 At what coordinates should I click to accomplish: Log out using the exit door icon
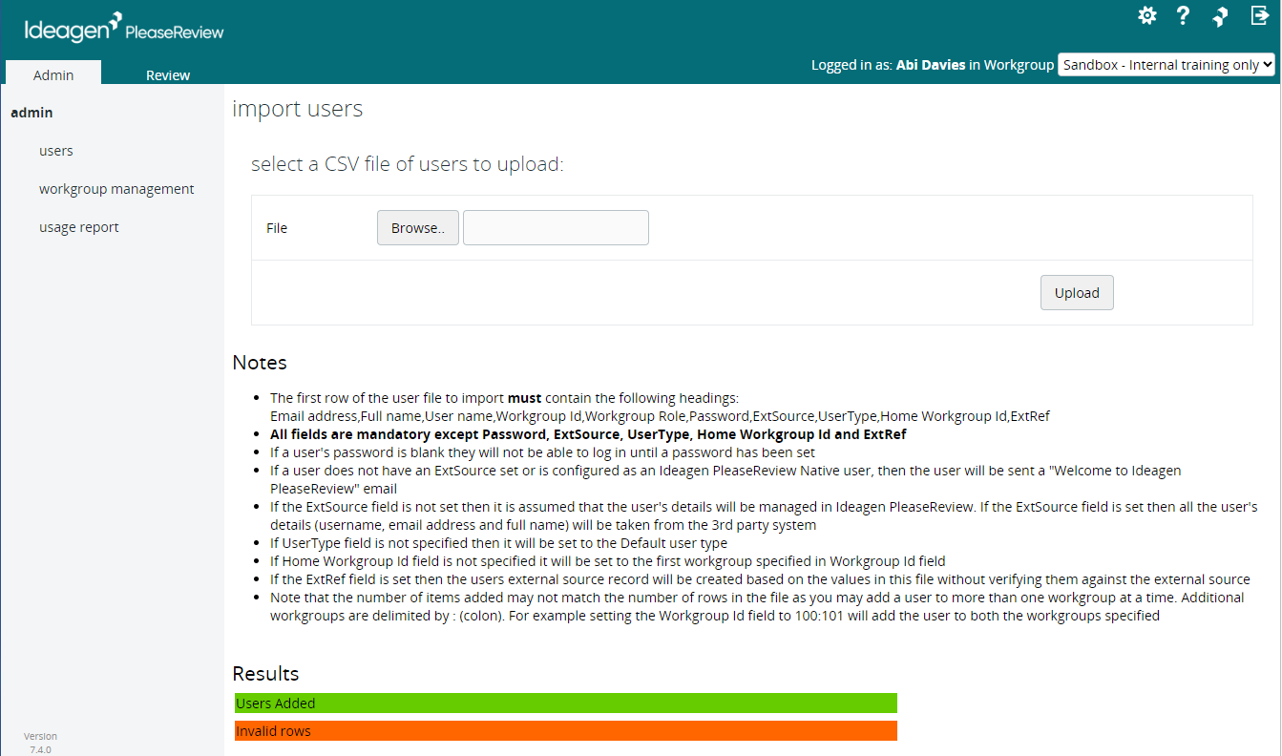tap(1259, 15)
